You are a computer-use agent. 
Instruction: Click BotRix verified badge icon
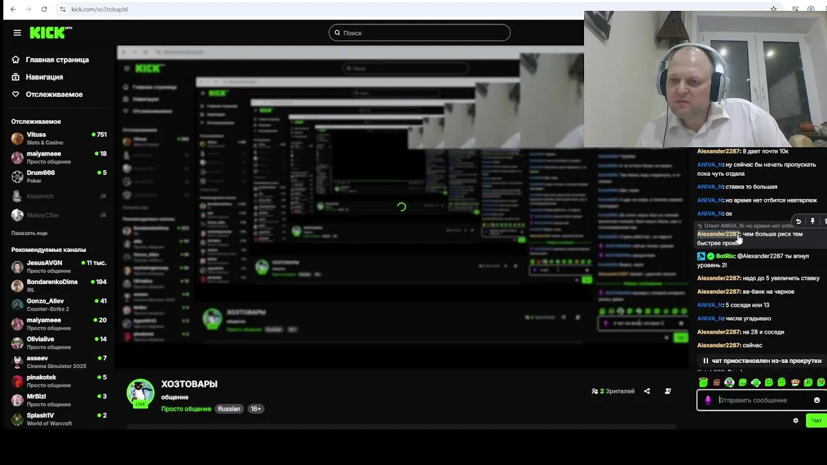711,256
